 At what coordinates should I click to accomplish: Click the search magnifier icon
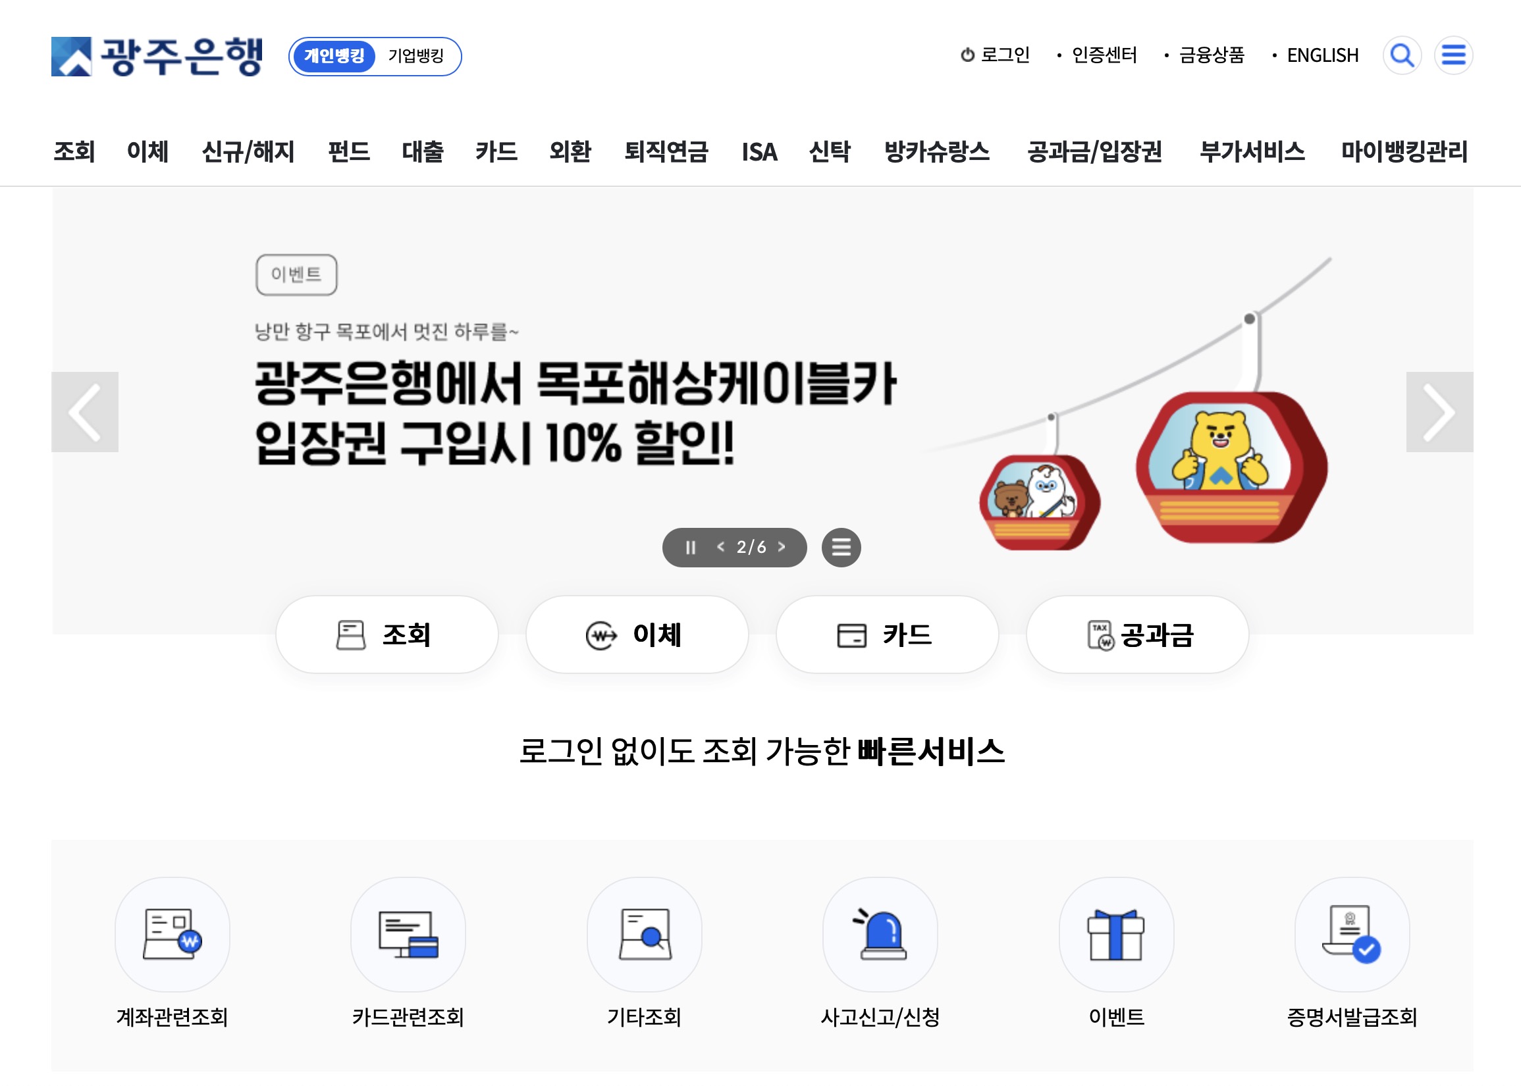(1402, 56)
